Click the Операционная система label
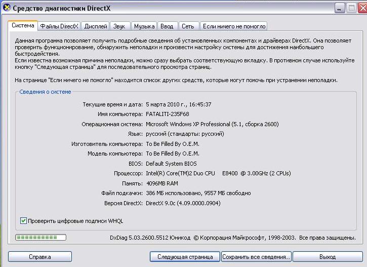 pyautogui.click(x=112, y=124)
